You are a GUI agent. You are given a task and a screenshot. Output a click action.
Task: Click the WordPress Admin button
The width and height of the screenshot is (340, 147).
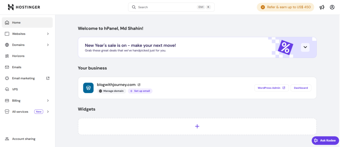point(271,88)
